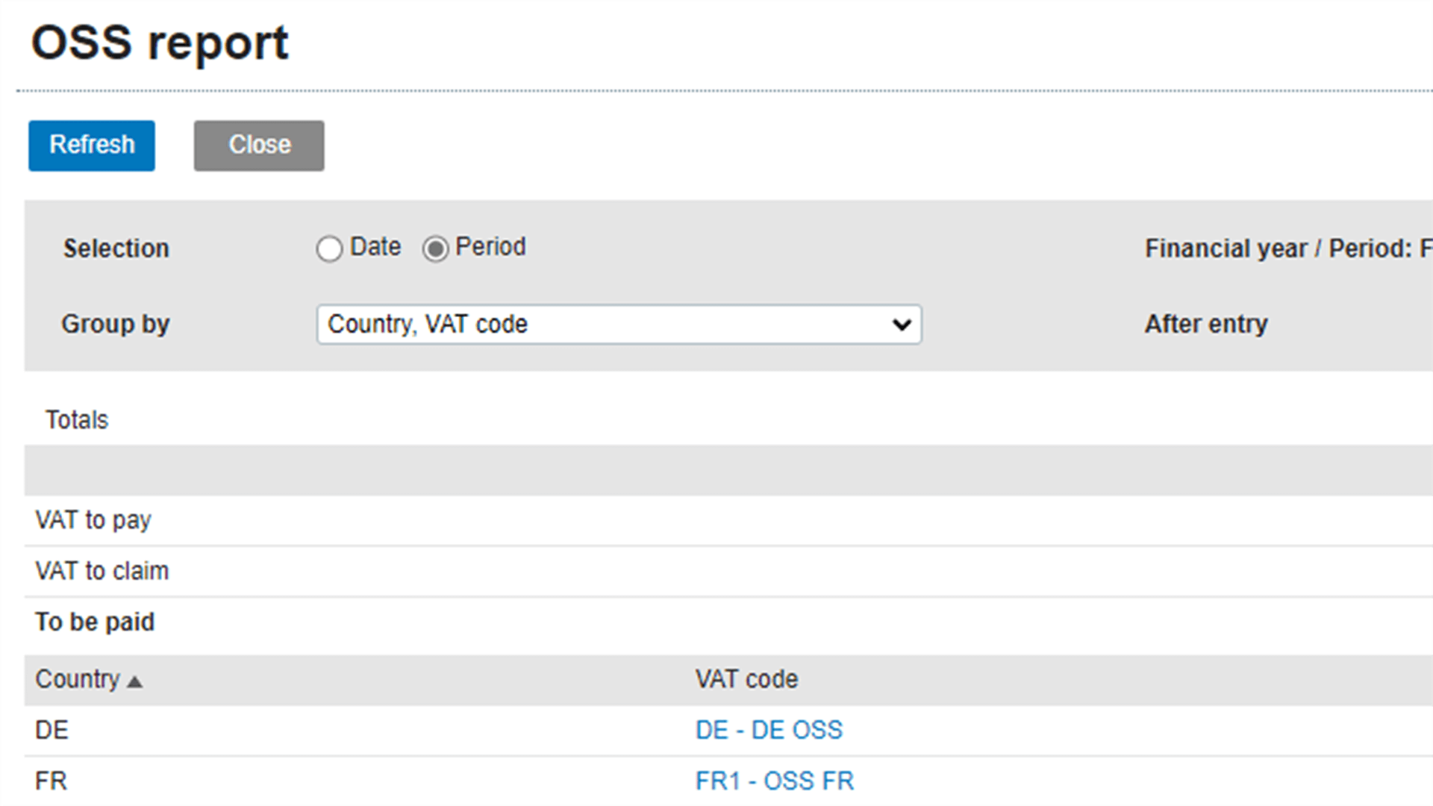Click the After entry label
The width and height of the screenshot is (1433, 806).
pos(1206,325)
